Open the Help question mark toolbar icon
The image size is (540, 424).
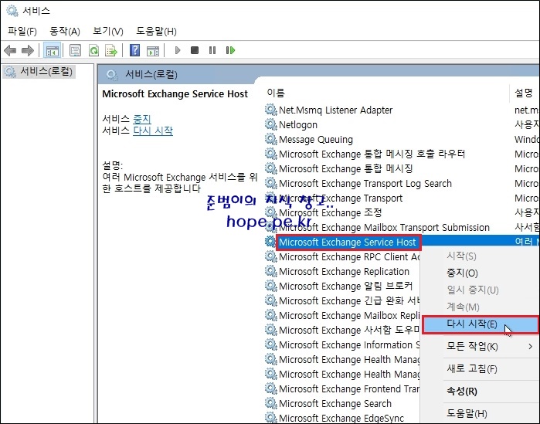click(134, 51)
